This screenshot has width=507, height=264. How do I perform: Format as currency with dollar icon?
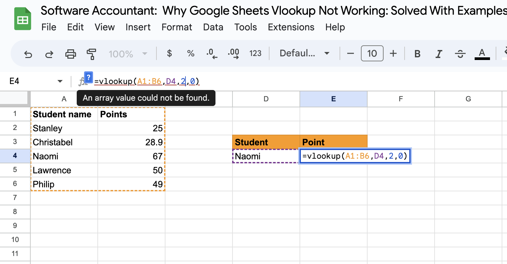point(169,53)
